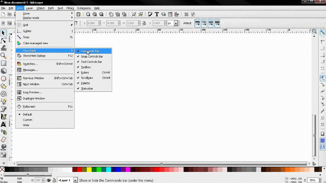This screenshot has width=326, height=183.
Task: Toggle the width-height lock icon
Action: [144, 23]
